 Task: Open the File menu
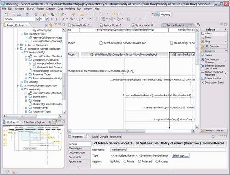pyautogui.click(x=4, y=9)
